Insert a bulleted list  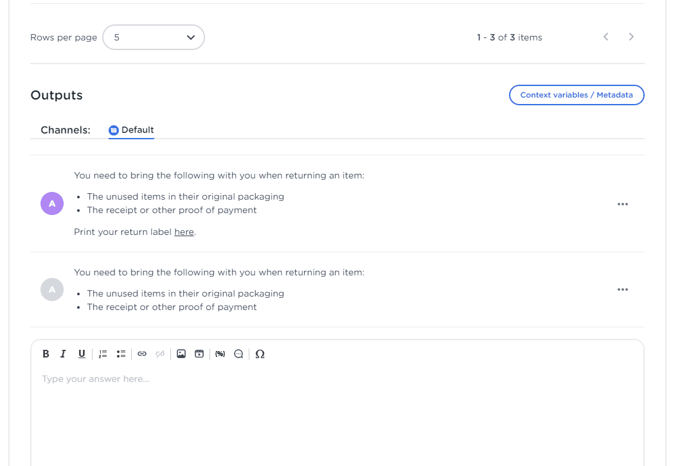pos(121,354)
